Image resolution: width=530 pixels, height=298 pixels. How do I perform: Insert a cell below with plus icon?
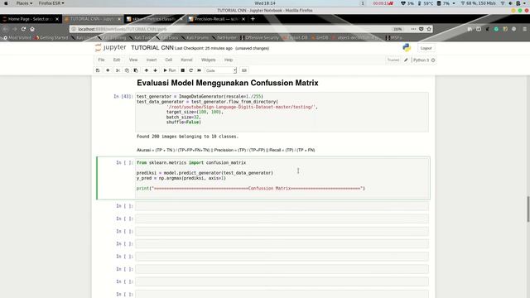(x=108, y=70)
